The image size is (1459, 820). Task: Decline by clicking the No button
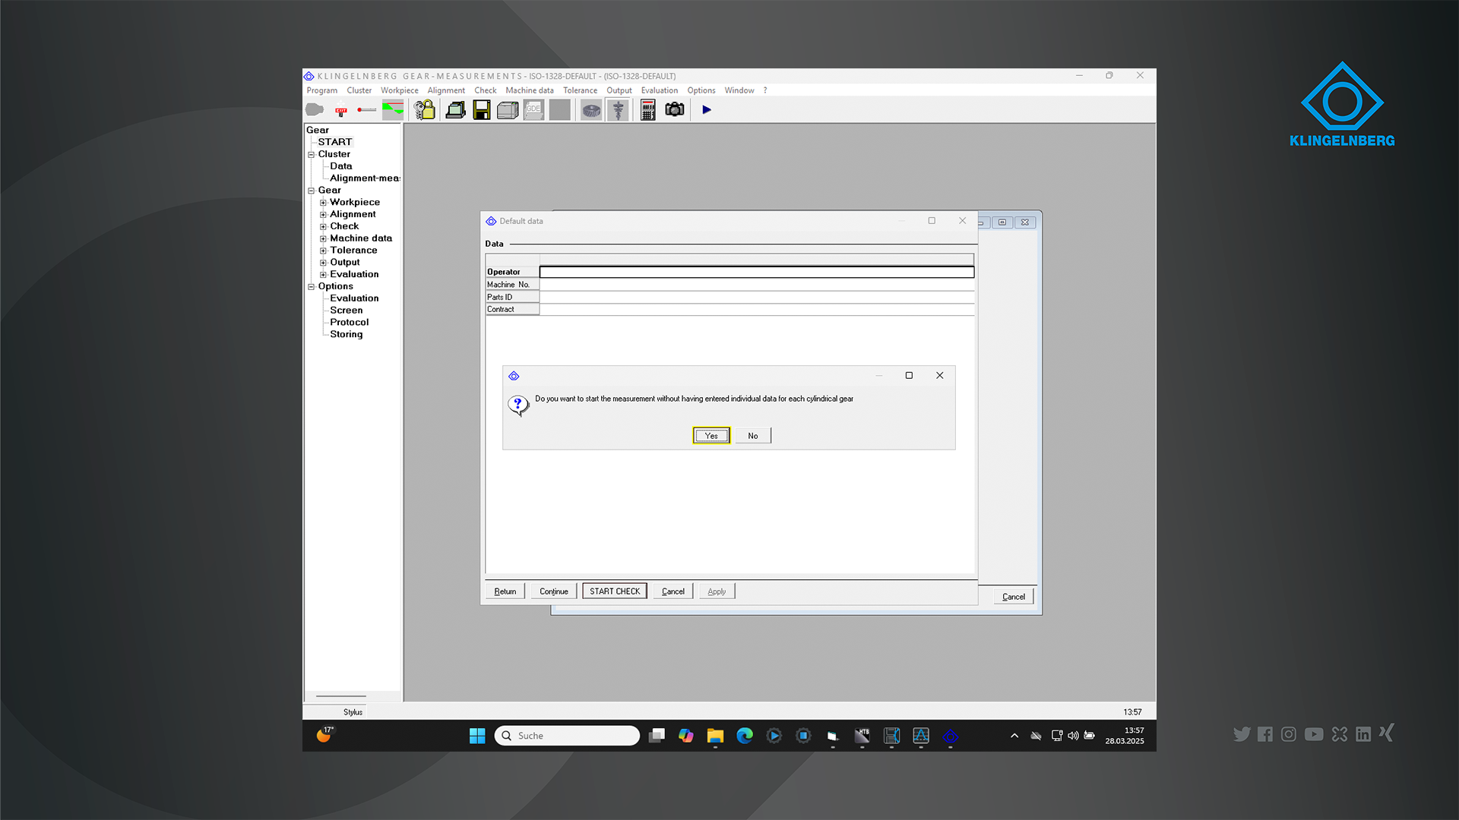click(753, 436)
